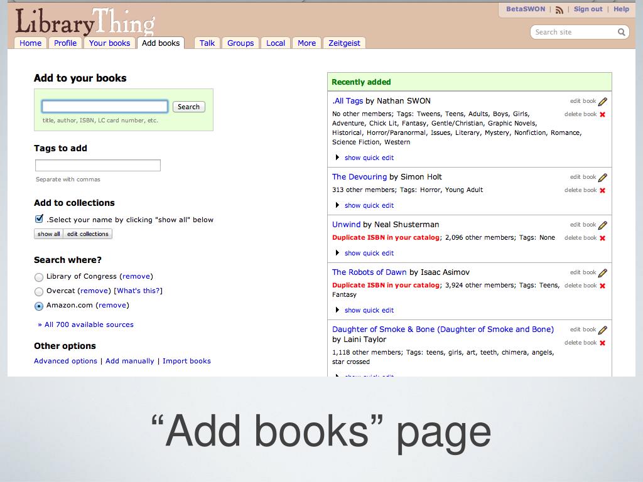Toggle the collection checkbox under Add to collections
Viewport: 643px width, 482px height.
pos(39,219)
